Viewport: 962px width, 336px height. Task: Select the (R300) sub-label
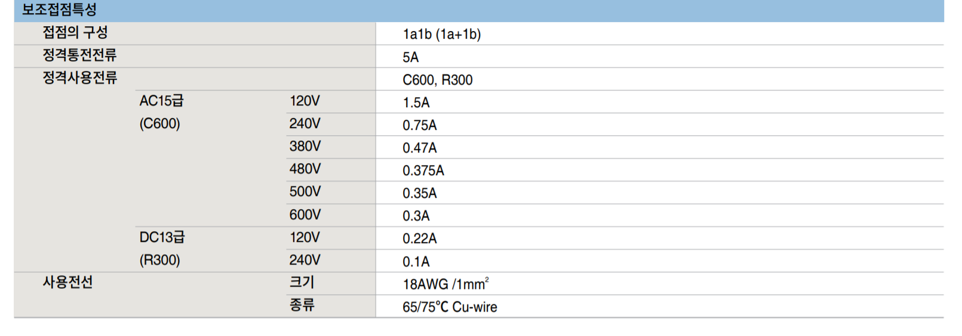tap(159, 260)
